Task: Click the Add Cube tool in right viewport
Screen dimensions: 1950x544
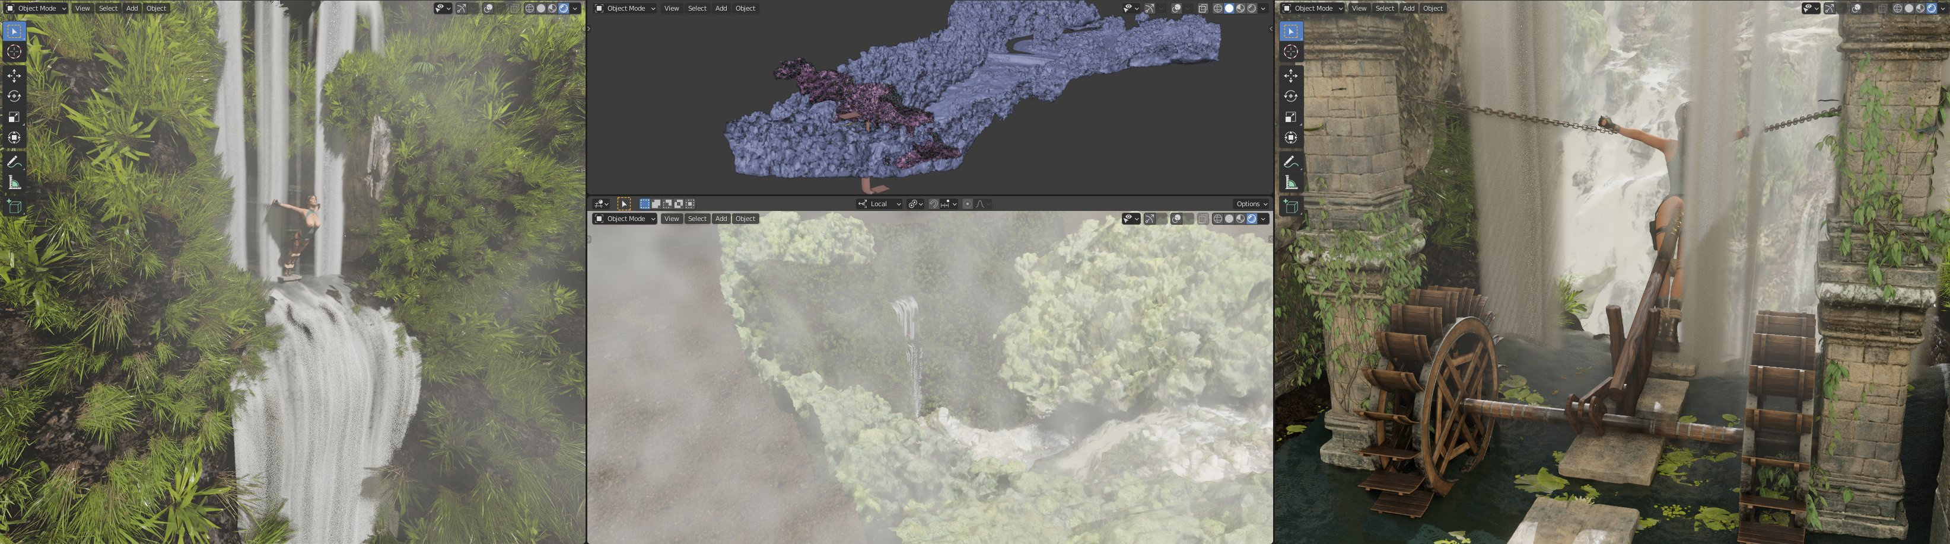Action: coord(1291,207)
